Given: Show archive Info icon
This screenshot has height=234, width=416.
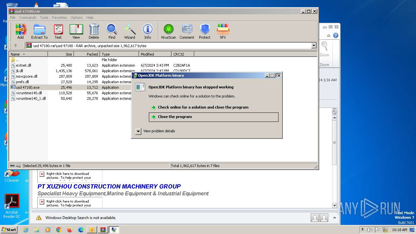Looking at the screenshot, I should (x=148, y=32).
